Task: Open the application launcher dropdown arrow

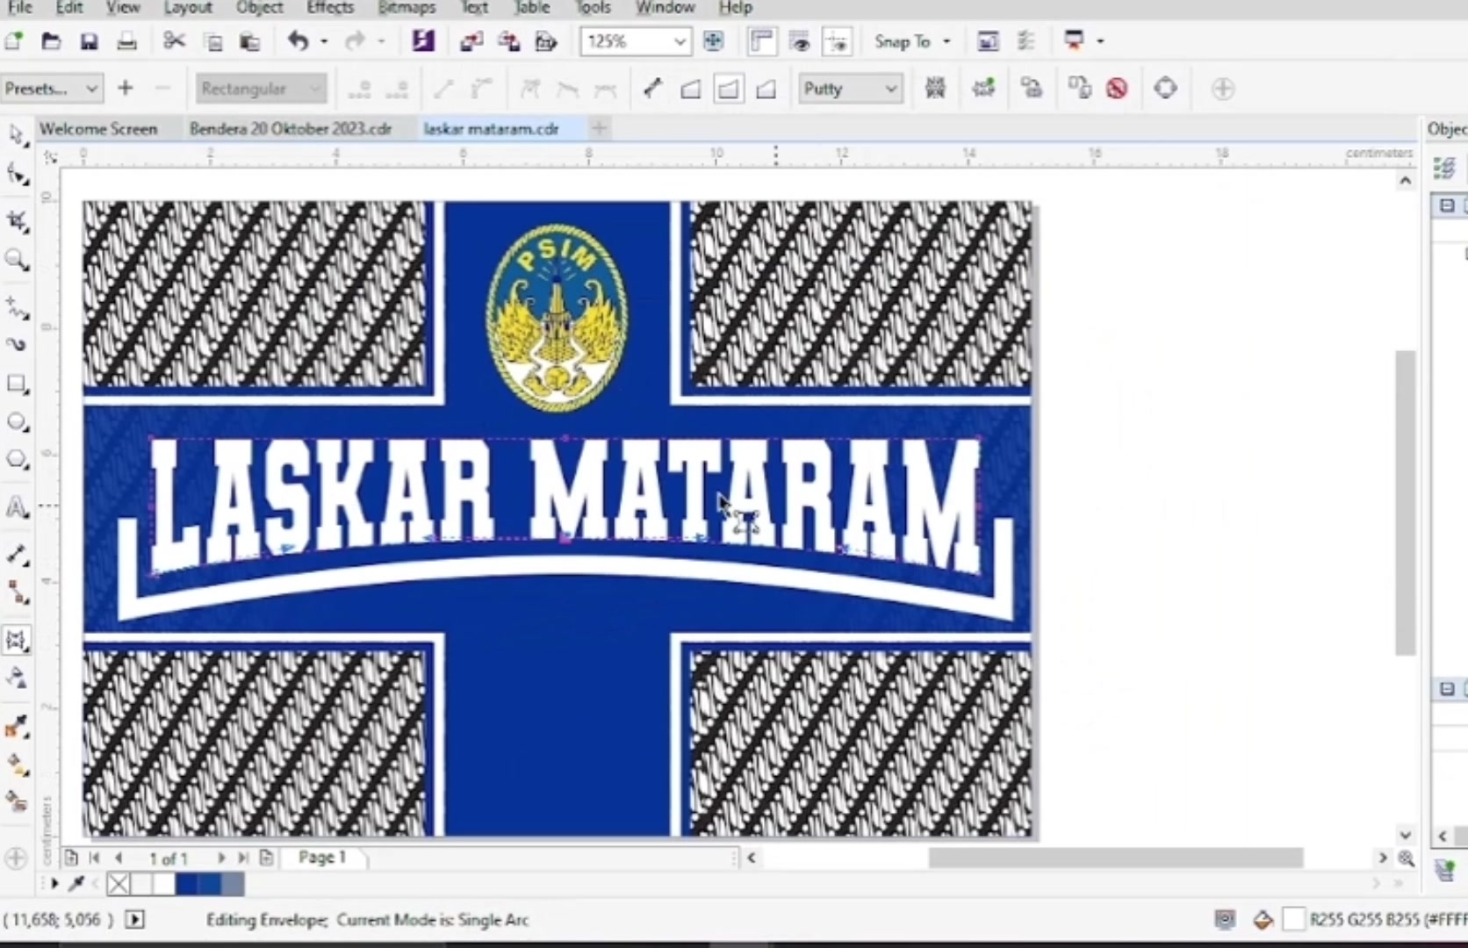Action: tap(1100, 41)
